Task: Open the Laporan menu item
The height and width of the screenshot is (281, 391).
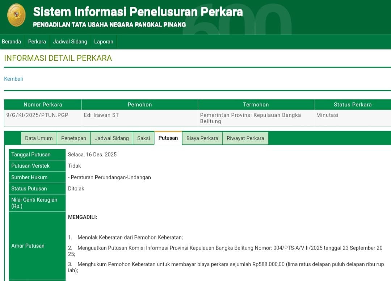Action: click(x=104, y=42)
